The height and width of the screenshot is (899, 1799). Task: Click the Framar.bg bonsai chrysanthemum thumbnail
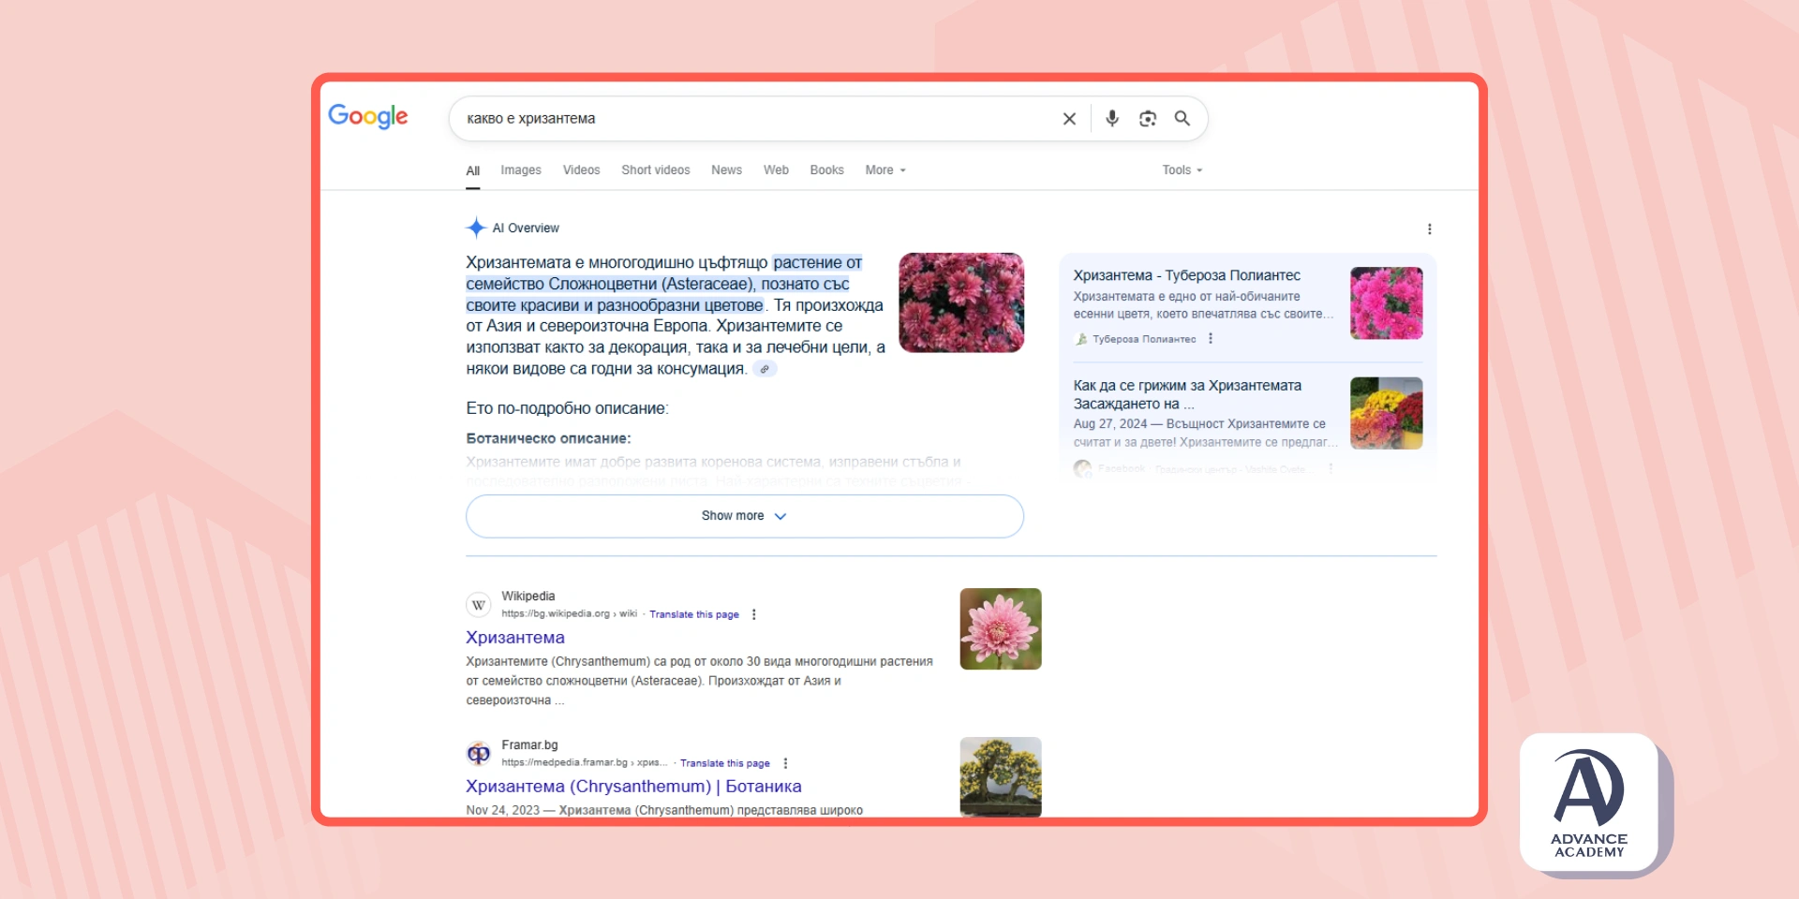tap(1001, 776)
